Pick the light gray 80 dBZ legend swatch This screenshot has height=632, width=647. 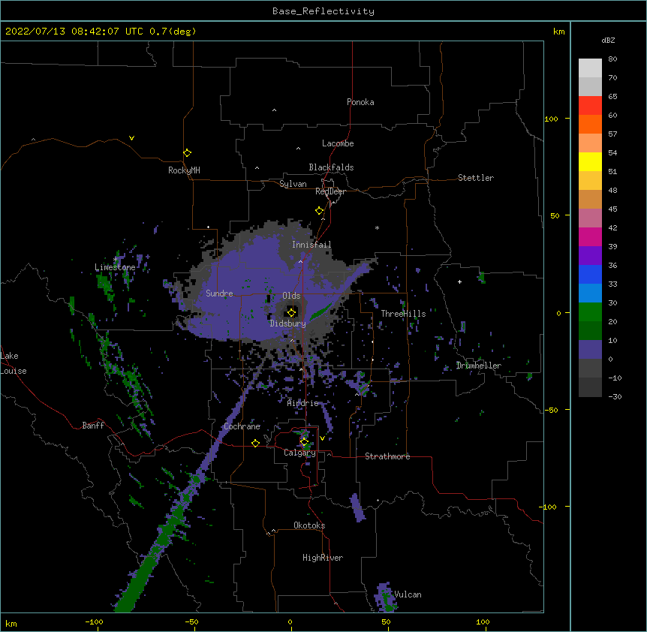590,68
